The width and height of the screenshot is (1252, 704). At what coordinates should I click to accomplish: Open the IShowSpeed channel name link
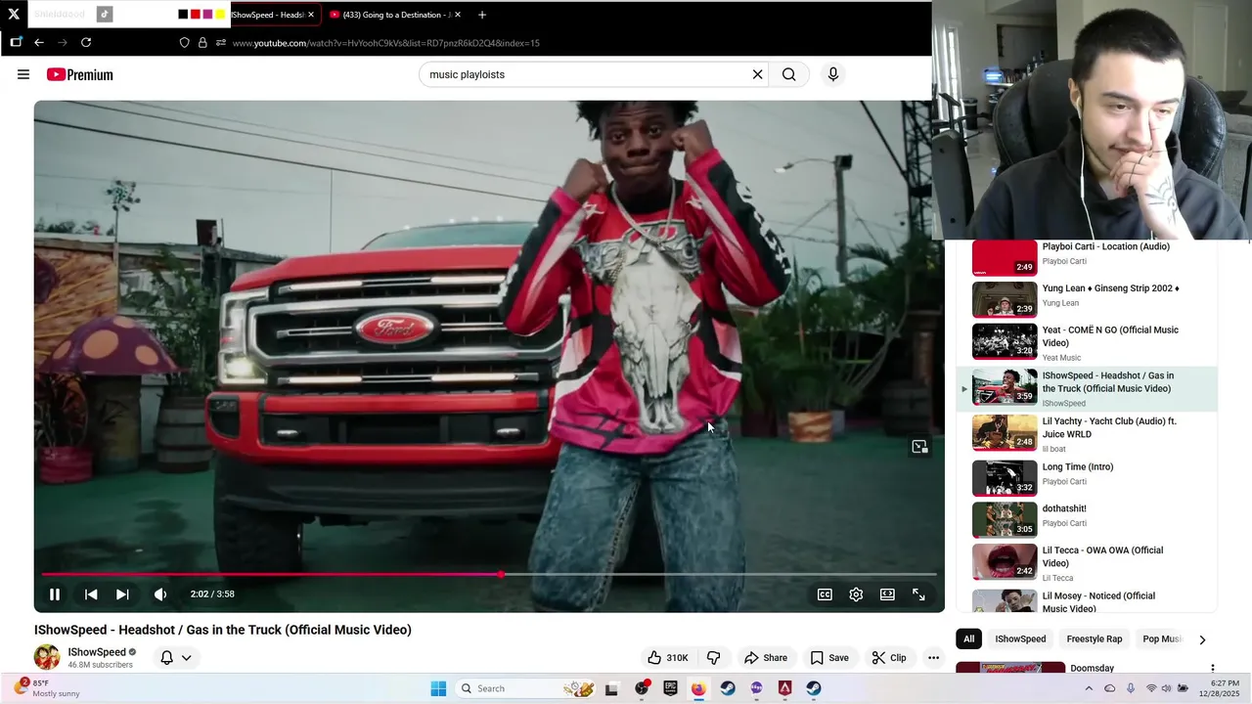pos(97,652)
